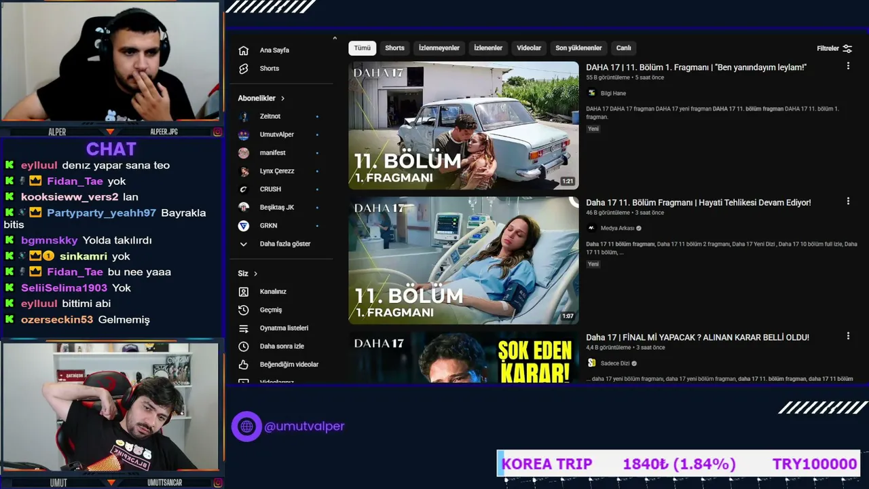
Task: Open the manifest subscription label
Action: [x=273, y=153]
